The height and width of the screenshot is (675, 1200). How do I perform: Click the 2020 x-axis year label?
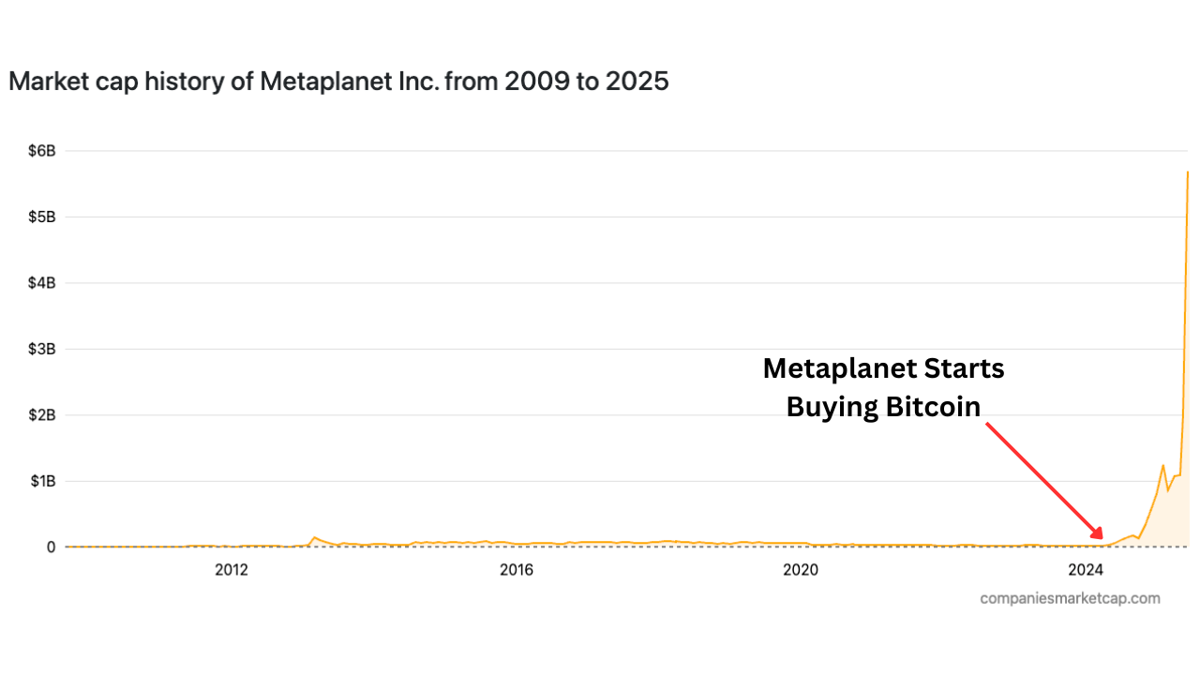click(801, 570)
